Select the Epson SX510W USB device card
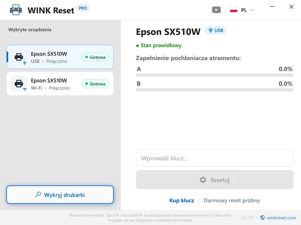301x225 pixels. pyautogui.click(x=60, y=57)
